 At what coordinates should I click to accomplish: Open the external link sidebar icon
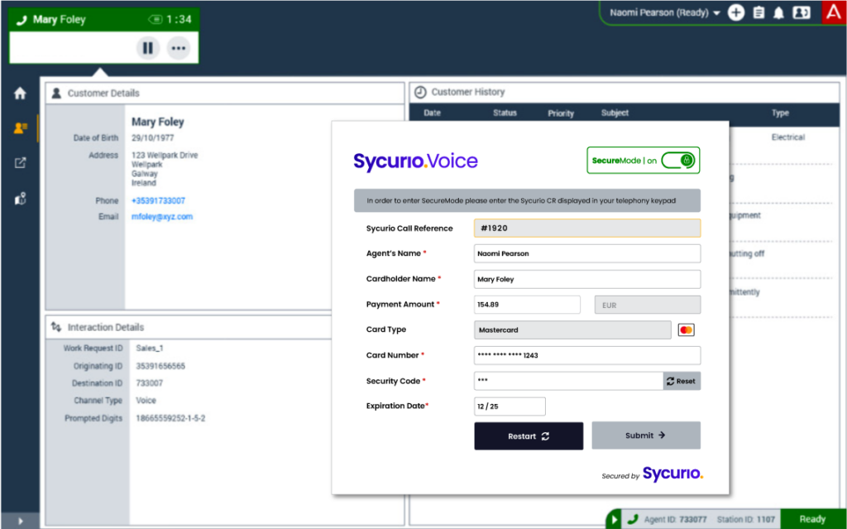tap(20, 163)
